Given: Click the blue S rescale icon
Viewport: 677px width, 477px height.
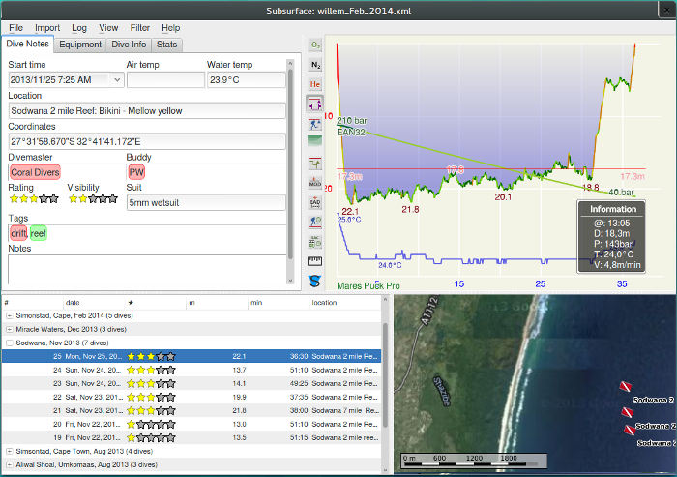Looking at the screenshot, I should click(x=315, y=282).
